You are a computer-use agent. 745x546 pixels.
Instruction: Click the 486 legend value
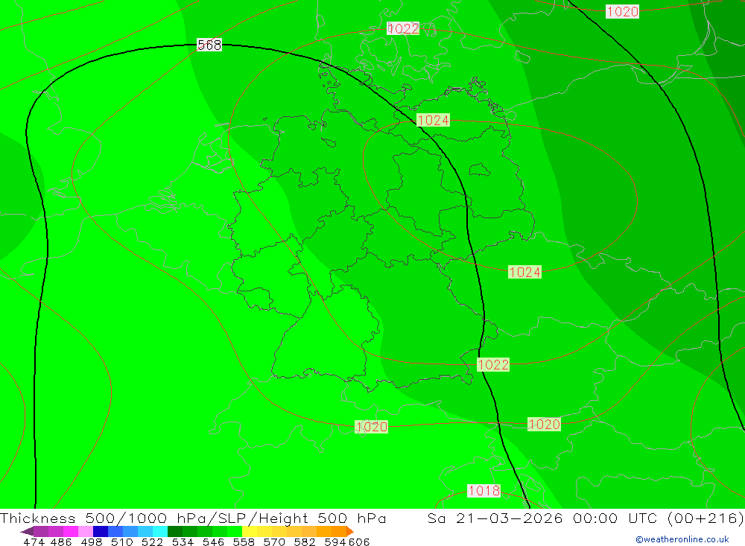tap(61, 542)
